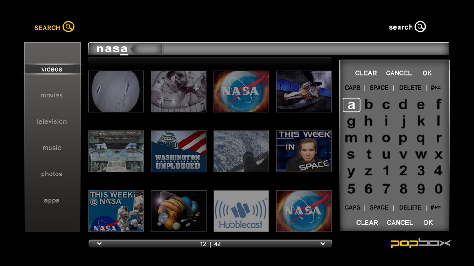This screenshot has height=266, width=474.
Task: Click the letter e key
Action: pyautogui.click(x=420, y=105)
